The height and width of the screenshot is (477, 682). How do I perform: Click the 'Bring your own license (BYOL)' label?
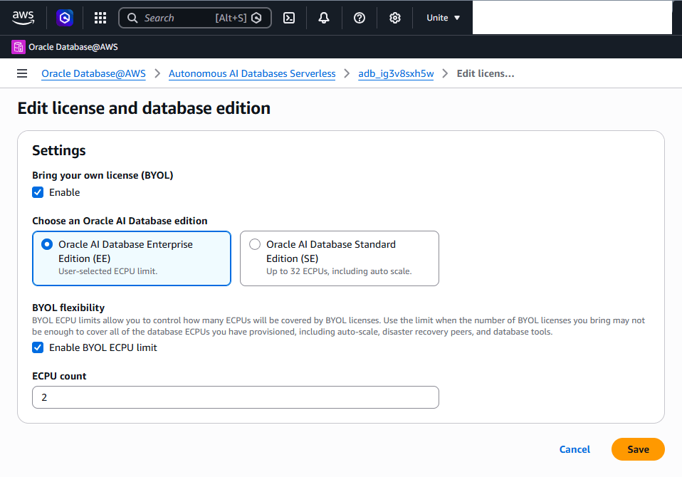tap(103, 175)
